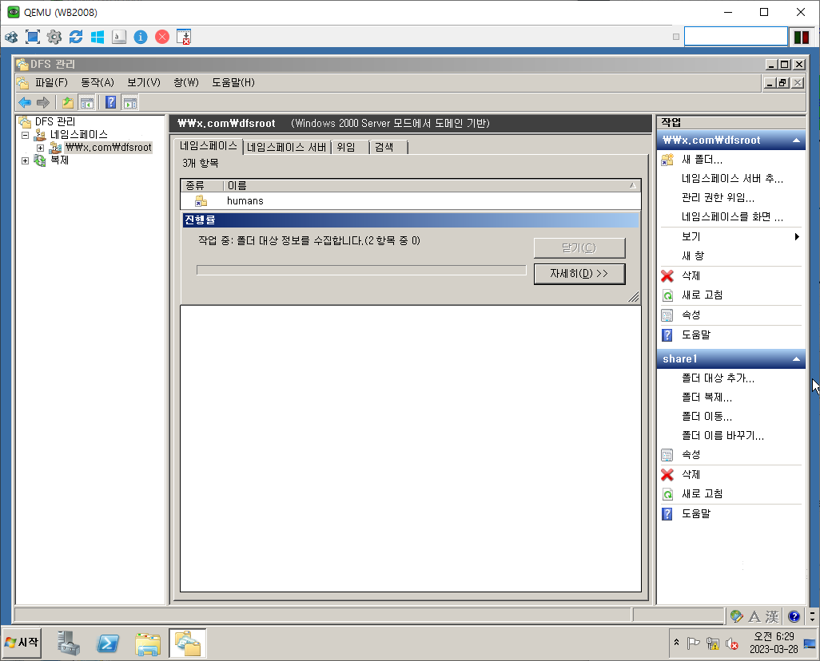Click the 닫기(C) button

click(579, 247)
